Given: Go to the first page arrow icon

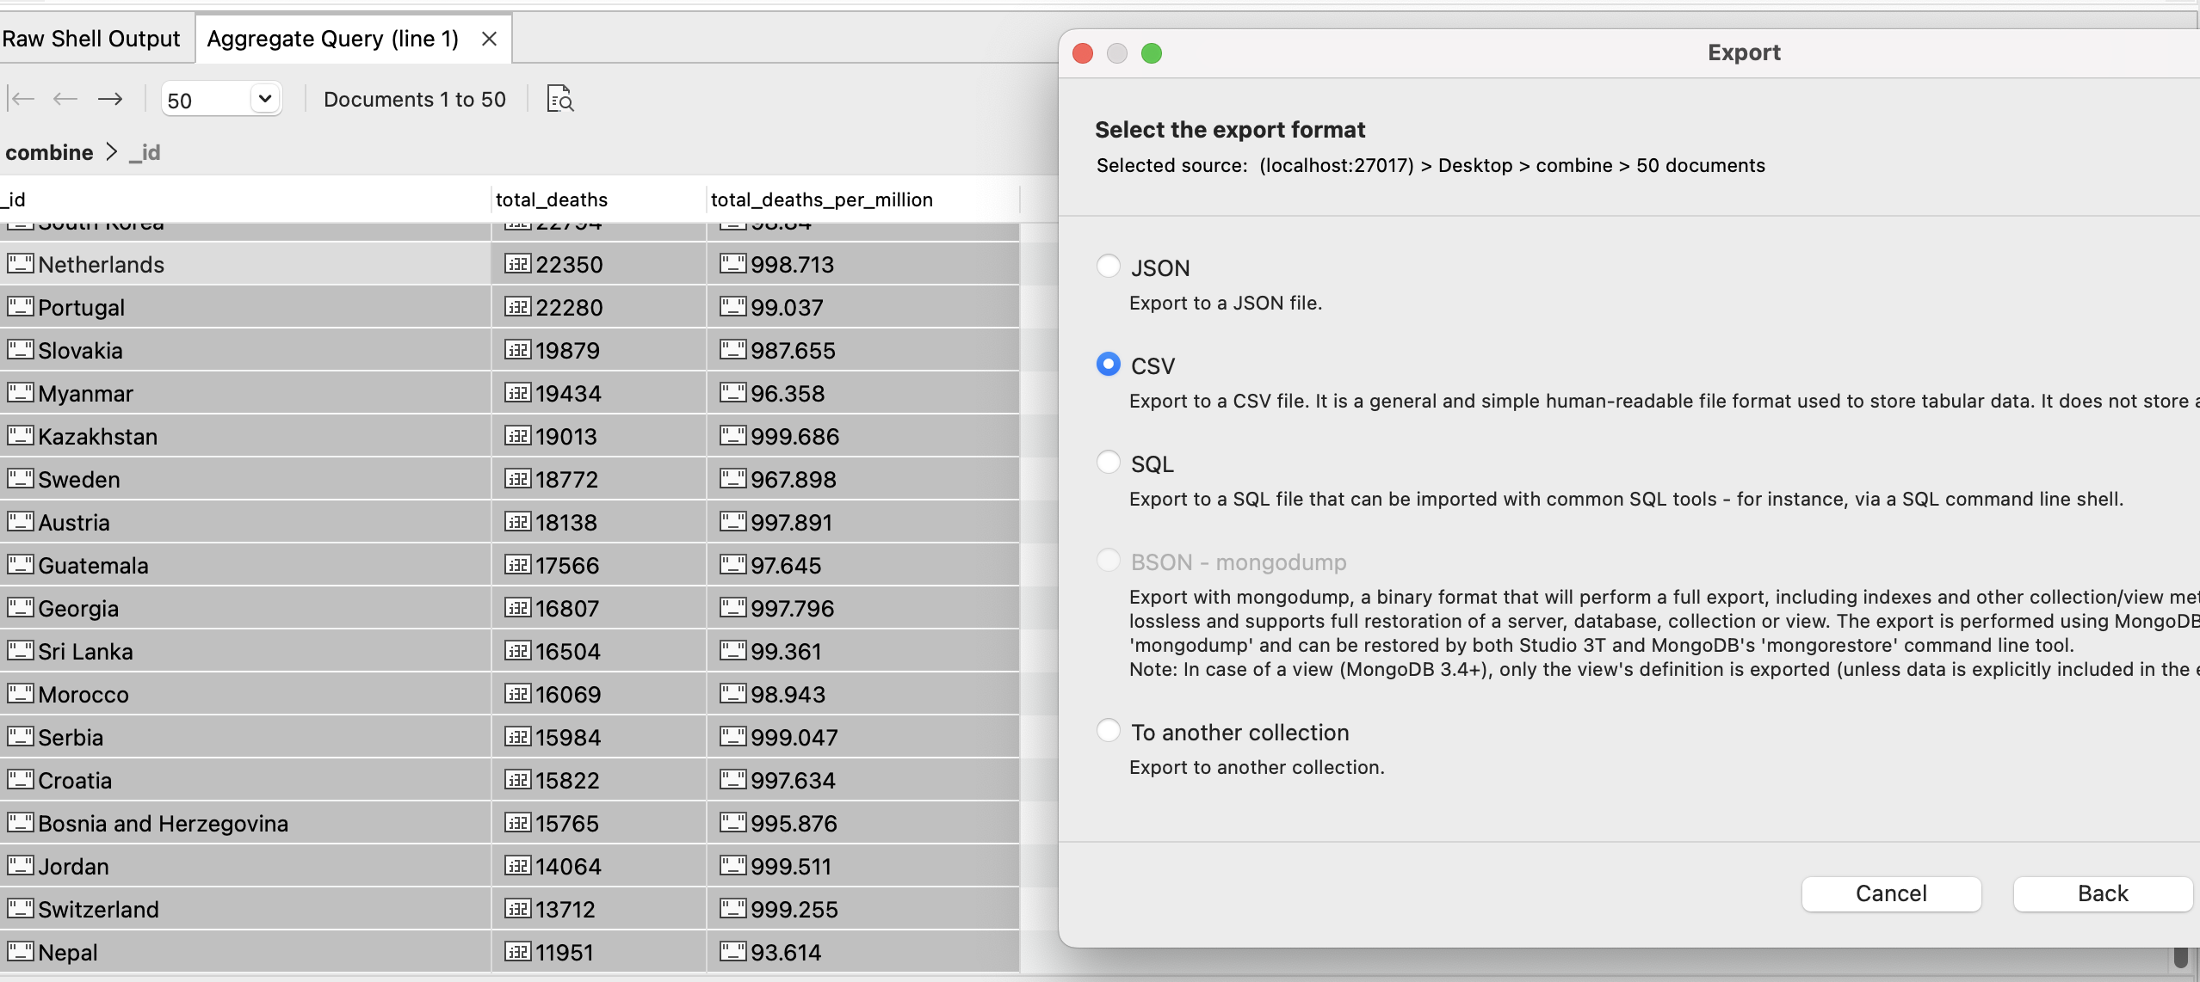Looking at the screenshot, I should coord(22,99).
